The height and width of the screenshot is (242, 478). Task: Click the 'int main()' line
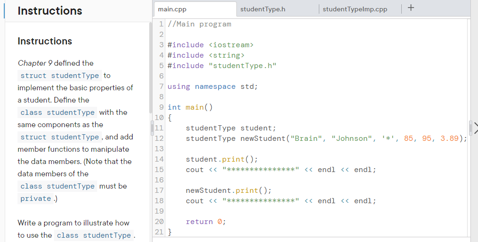click(x=190, y=107)
